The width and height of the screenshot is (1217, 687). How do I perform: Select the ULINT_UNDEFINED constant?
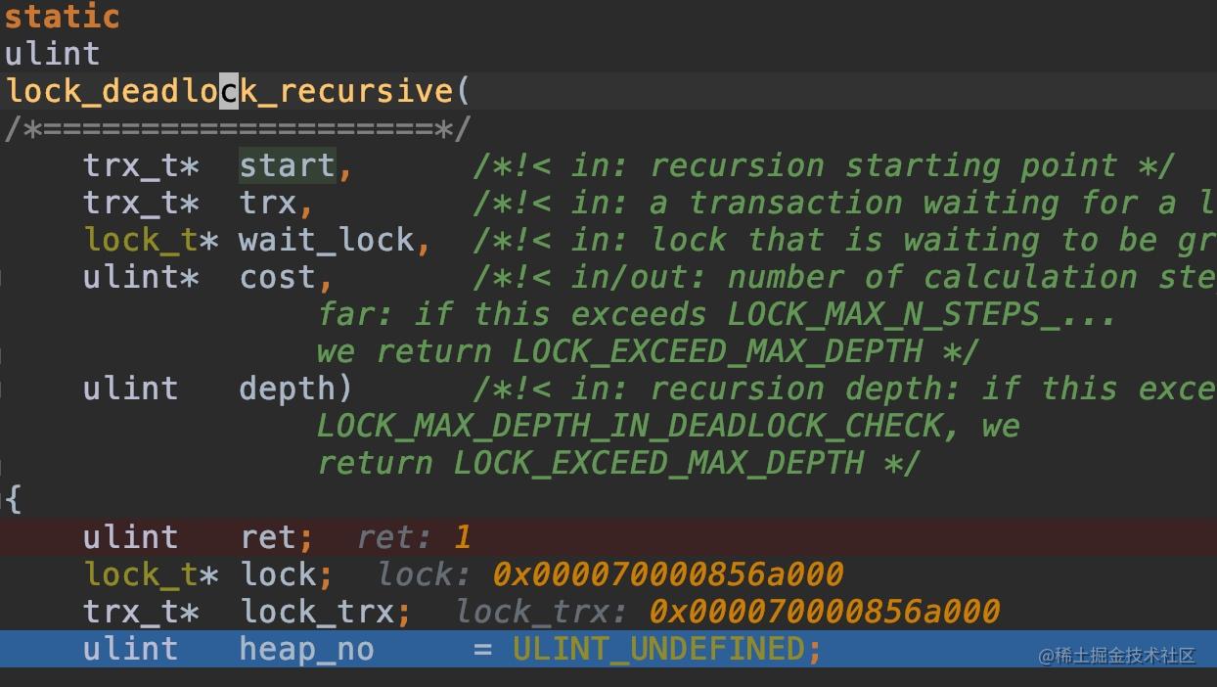(658, 648)
